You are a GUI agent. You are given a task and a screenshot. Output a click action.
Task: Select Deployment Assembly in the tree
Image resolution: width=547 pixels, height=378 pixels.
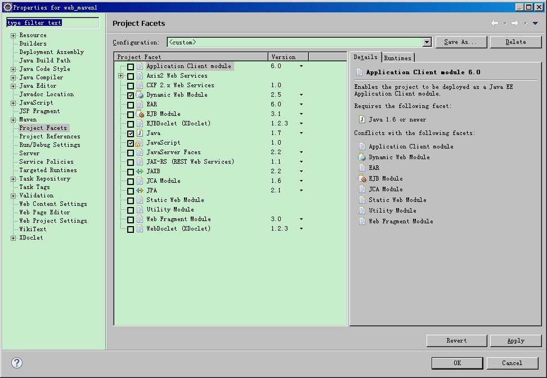[52, 52]
